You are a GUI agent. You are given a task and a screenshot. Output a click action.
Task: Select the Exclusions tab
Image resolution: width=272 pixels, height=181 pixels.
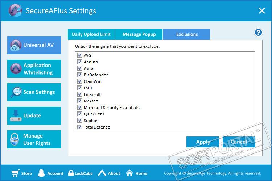point(186,34)
